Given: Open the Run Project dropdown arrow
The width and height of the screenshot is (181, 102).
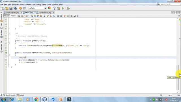Looking at the screenshot, I should pos(65,8).
